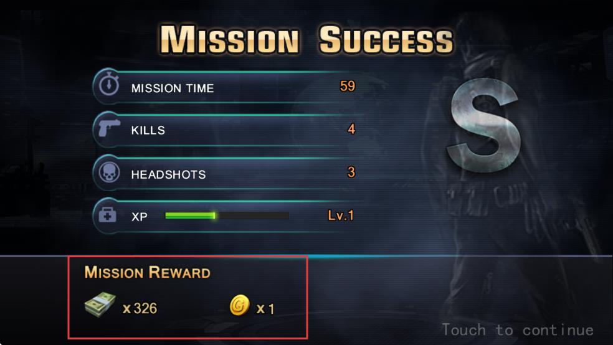Click the Mission Time label

[173, 88]
